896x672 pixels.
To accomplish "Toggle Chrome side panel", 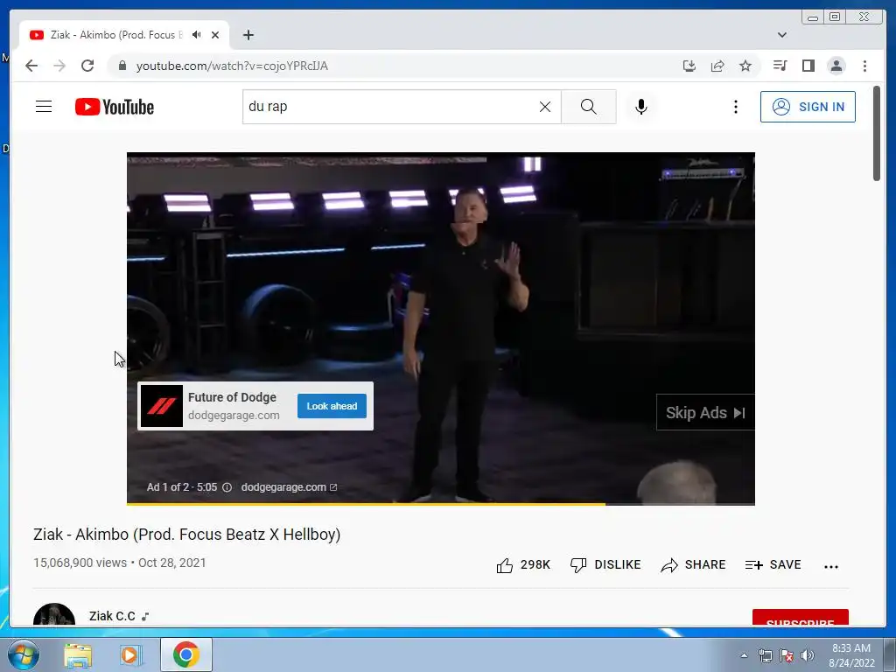I will pyautogui.click(x=808, y=66).
